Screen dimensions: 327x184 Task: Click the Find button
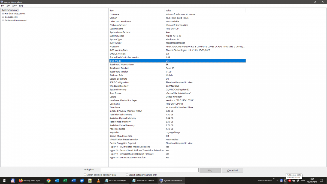pyautogui.click(x=210, y=170)
